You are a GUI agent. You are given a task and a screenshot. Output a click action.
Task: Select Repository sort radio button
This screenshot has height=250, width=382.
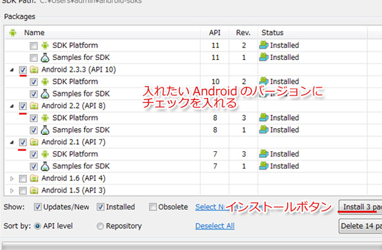[x=100, y=226]
